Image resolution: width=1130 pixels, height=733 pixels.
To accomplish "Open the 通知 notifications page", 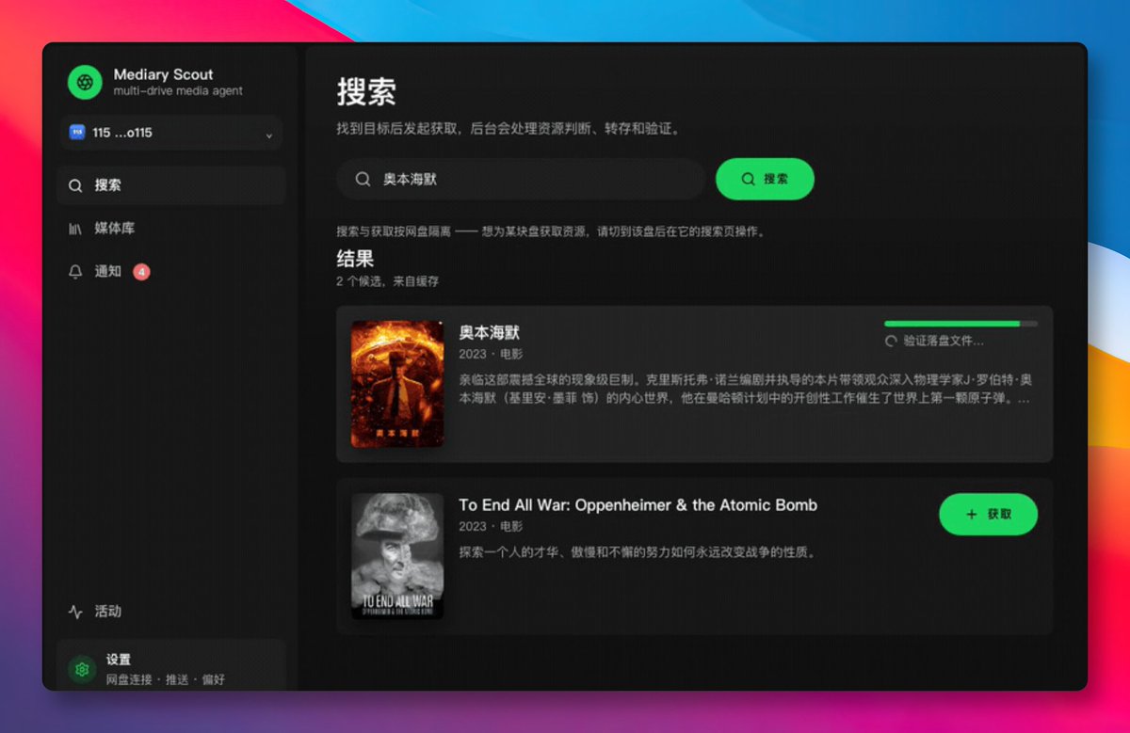I will click(x=171, y=272).
